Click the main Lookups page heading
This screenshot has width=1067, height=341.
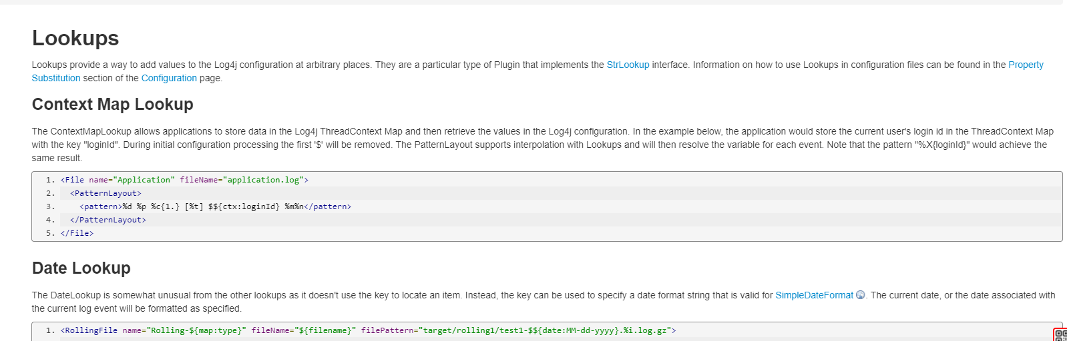click(x=75, y=39)
